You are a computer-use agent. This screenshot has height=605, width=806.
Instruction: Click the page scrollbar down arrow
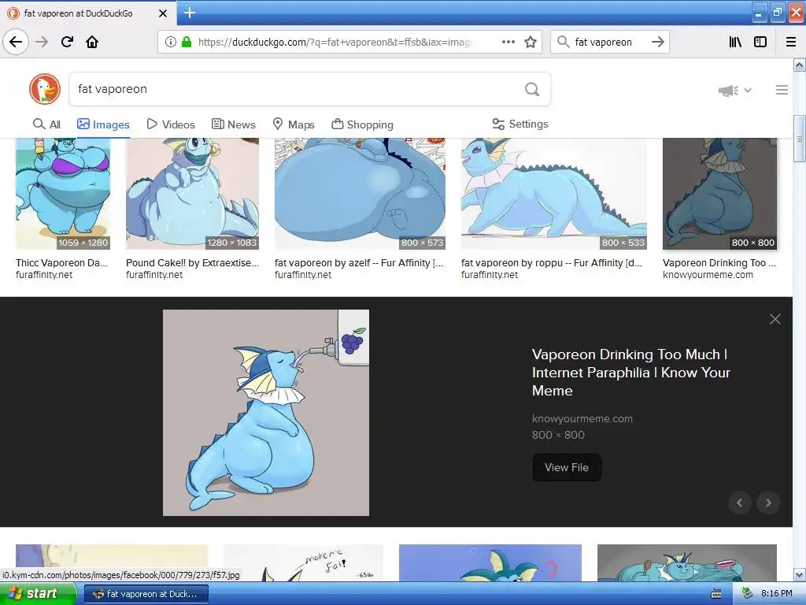click(x=800, y=574)
